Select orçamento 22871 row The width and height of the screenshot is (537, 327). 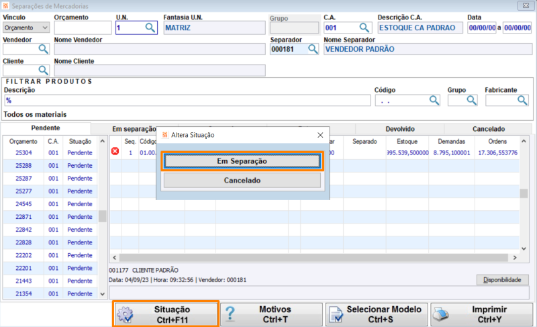pyautogui.click(x=50, y=217)
